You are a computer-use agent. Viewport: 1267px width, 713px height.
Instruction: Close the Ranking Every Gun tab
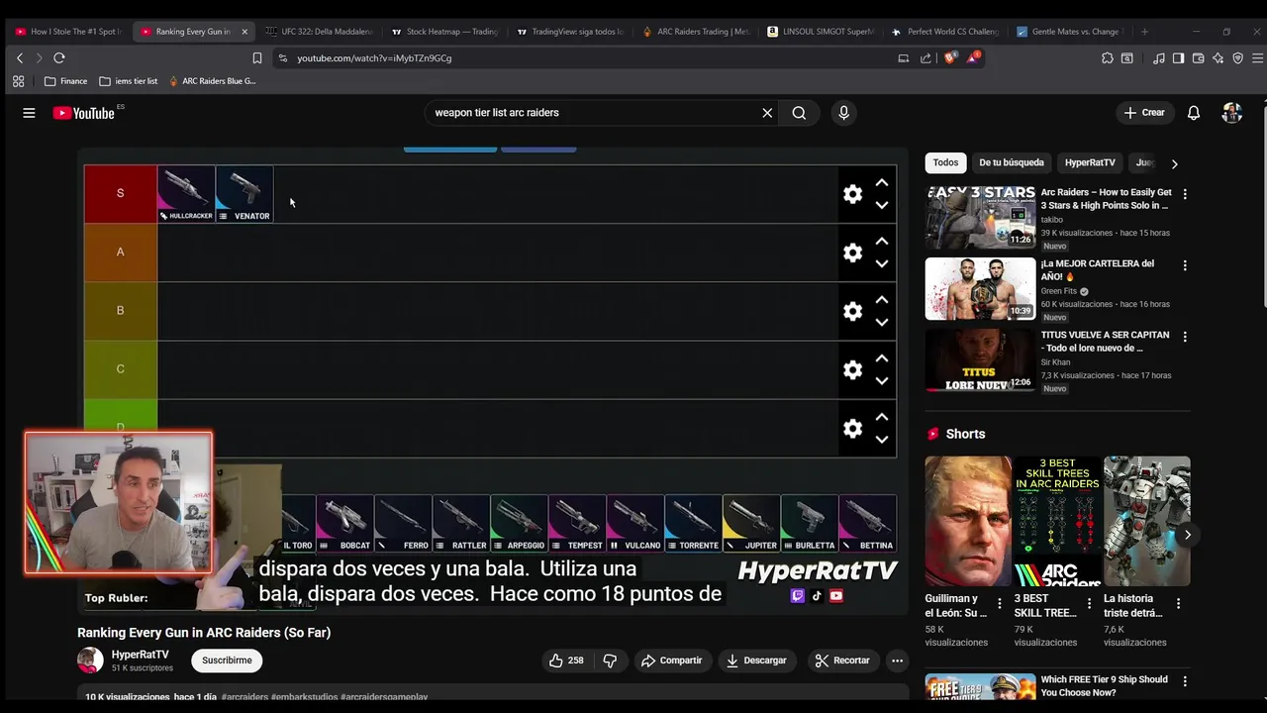[x=244, y=32]
